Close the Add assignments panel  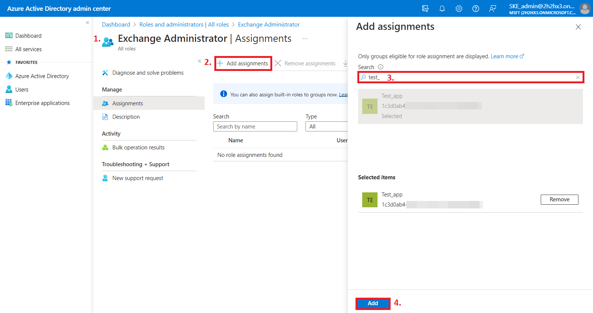pos(578,27)
